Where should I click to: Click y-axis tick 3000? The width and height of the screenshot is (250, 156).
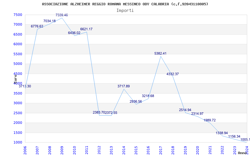[x=18, y=103]
